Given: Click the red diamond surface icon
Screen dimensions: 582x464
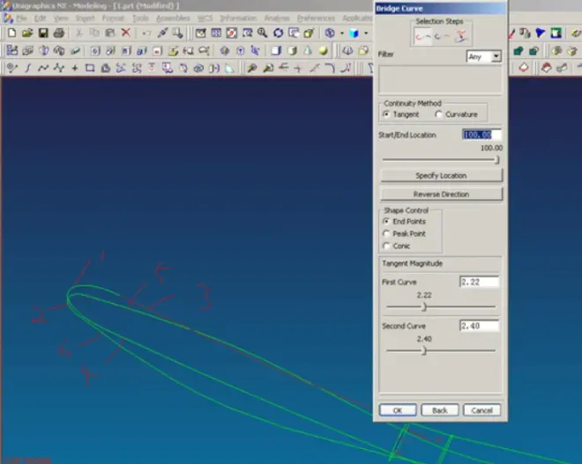Looking at the screenshot, I should (x=523, y=68).
